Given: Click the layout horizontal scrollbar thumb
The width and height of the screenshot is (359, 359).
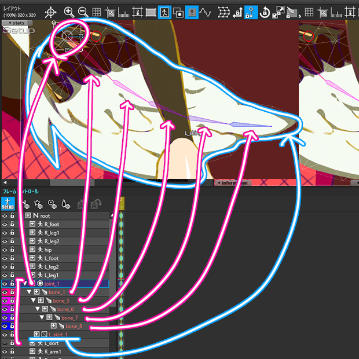Looking at the screenshot, I should point(72,182).
